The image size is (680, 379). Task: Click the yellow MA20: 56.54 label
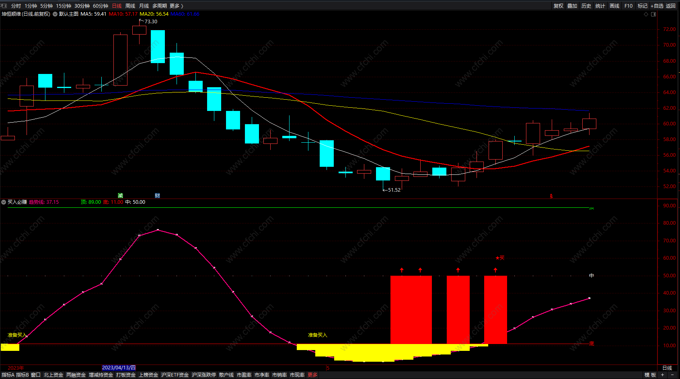pyautogui.click(x=154, y=14)
